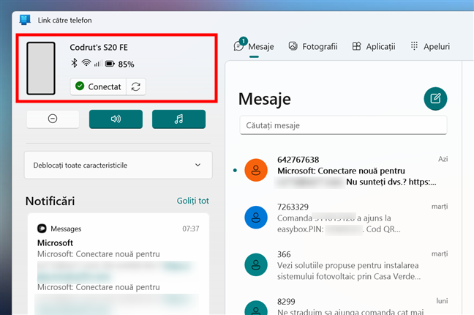Screen dimensions: 474x315
Task: Click the Phone Link app icon in title bar
Action: [x=25, y=20]
